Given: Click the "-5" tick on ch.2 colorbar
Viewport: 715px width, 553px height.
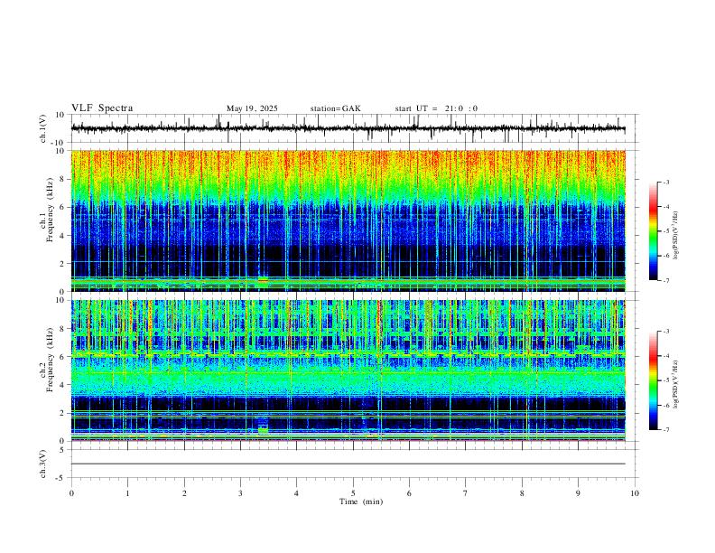Looking at the screenshot, I should [666, 380].
